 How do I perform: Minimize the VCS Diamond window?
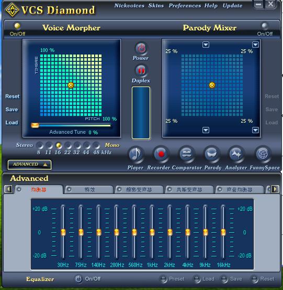[x=258, y=4]
